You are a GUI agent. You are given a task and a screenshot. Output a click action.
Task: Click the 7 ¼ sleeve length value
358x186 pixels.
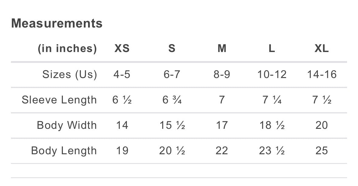coord(272,100)
